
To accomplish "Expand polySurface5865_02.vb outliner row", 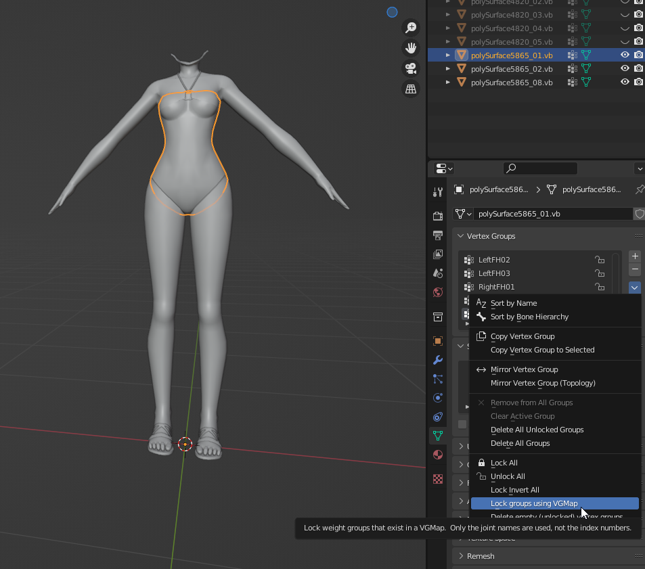I will (x=447, y=68).
